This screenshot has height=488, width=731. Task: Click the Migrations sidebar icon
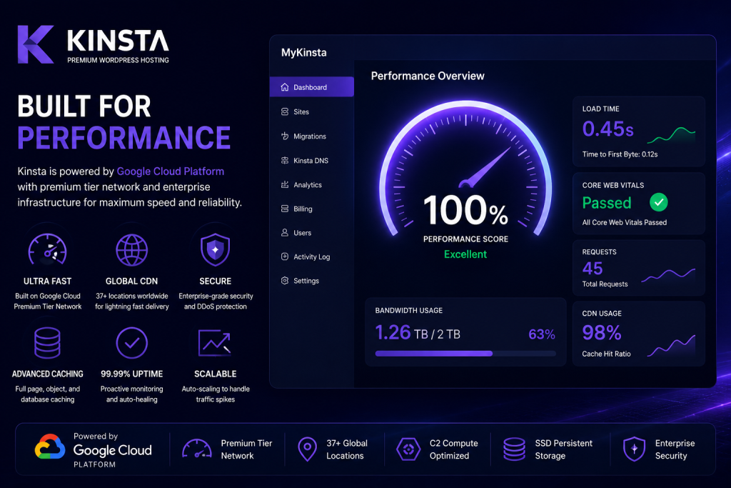pyautogui.click(x=285, y=136)
